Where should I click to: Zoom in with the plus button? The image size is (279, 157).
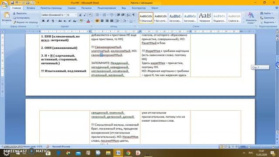[273, 147]
